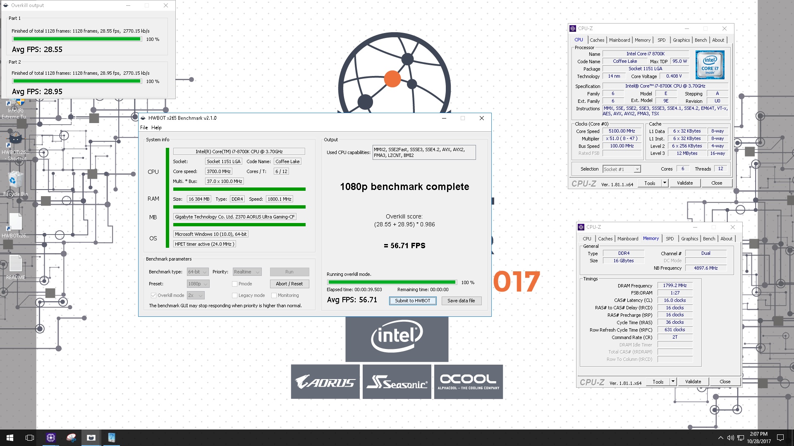Open the Help menu in HWBOT x265

pyautogui.click(x=156, y=128)
